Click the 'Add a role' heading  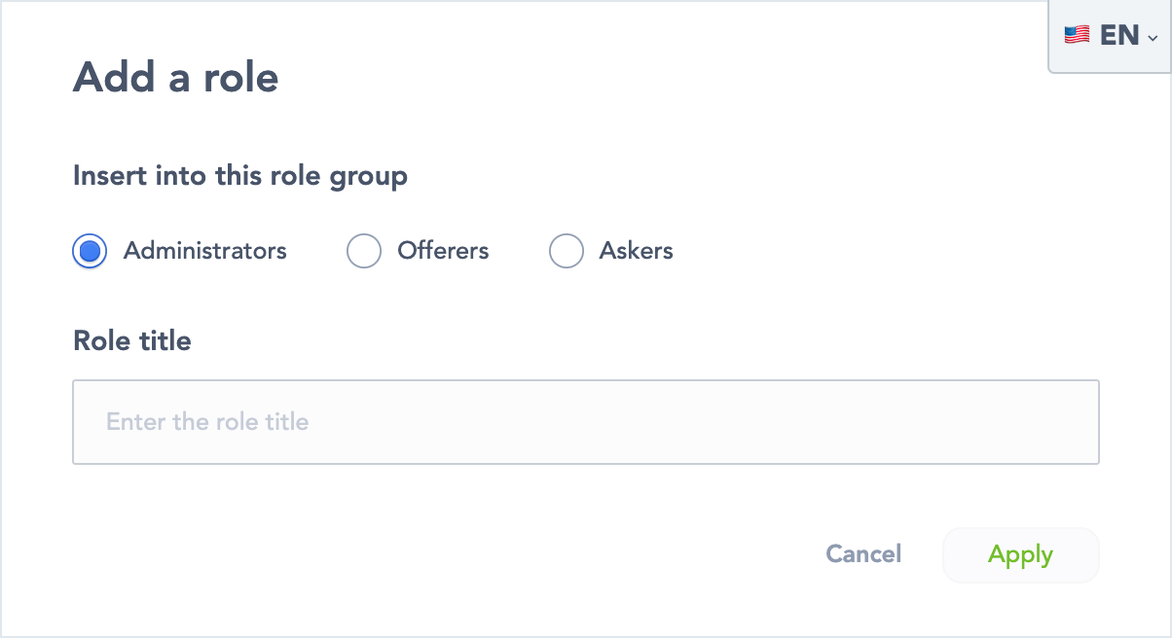(x=176, y=77)
